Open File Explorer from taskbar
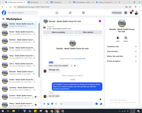 pos(14,111)
